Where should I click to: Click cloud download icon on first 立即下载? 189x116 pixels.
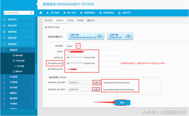pyautogui.click(x=100, y=36)
